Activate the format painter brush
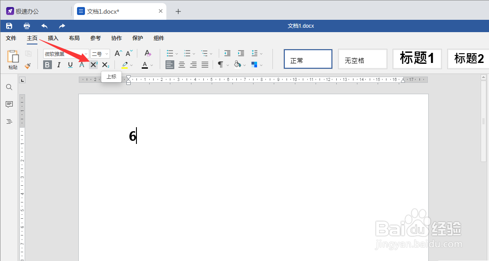Viewport: 489px width, 261px height. point(28,66)
